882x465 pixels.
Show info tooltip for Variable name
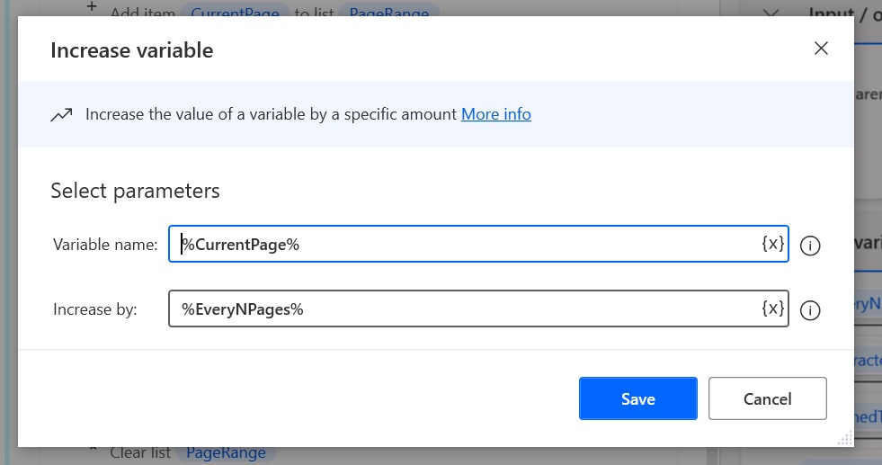(810, 246)
